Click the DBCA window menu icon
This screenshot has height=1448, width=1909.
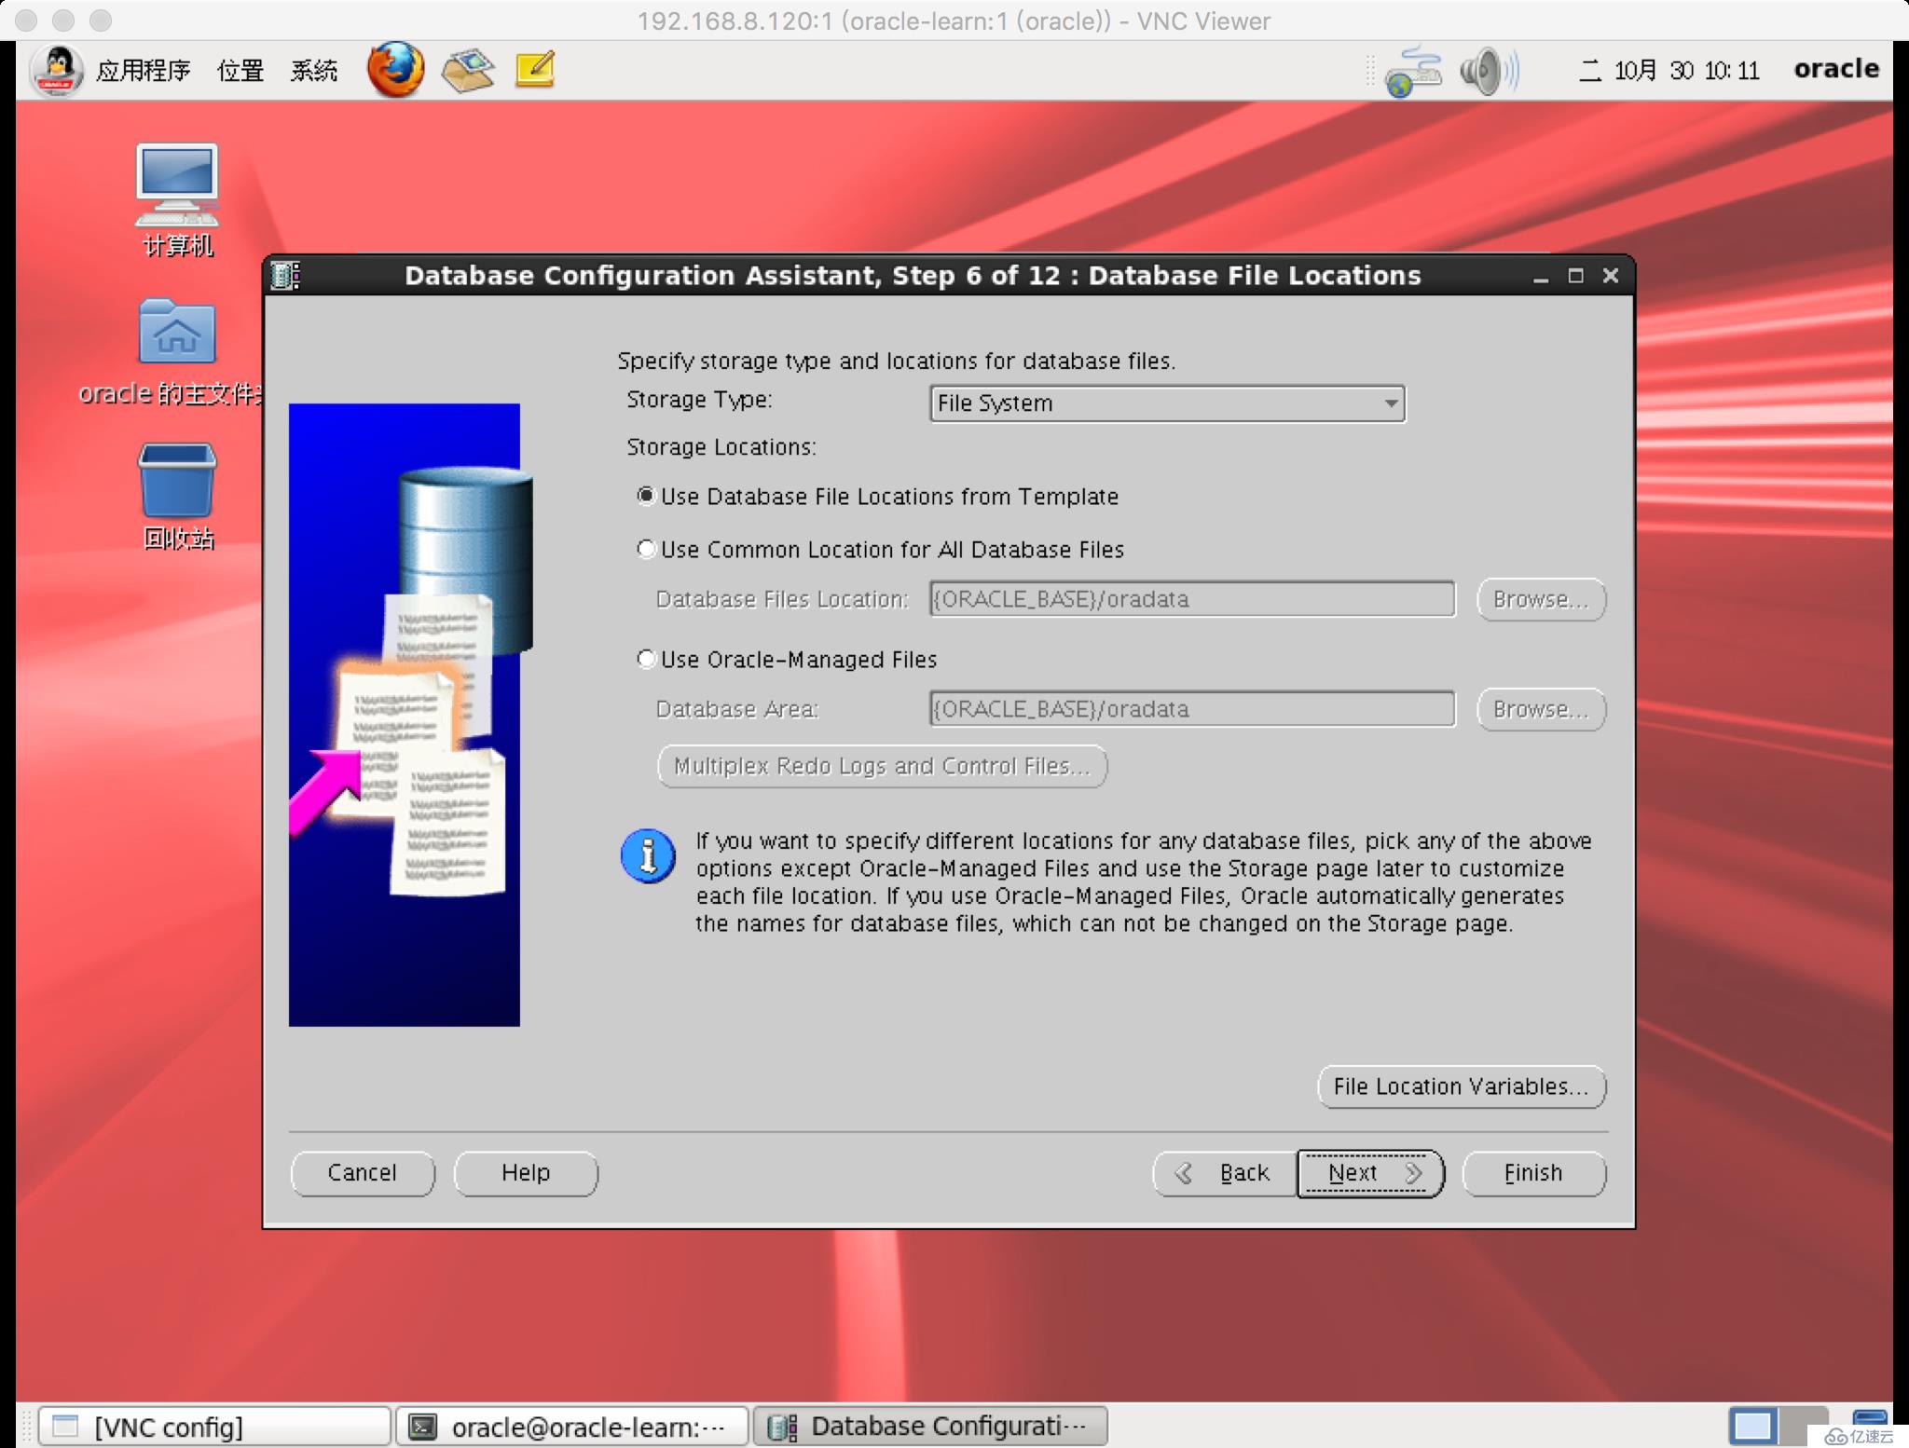pos(285,276)
